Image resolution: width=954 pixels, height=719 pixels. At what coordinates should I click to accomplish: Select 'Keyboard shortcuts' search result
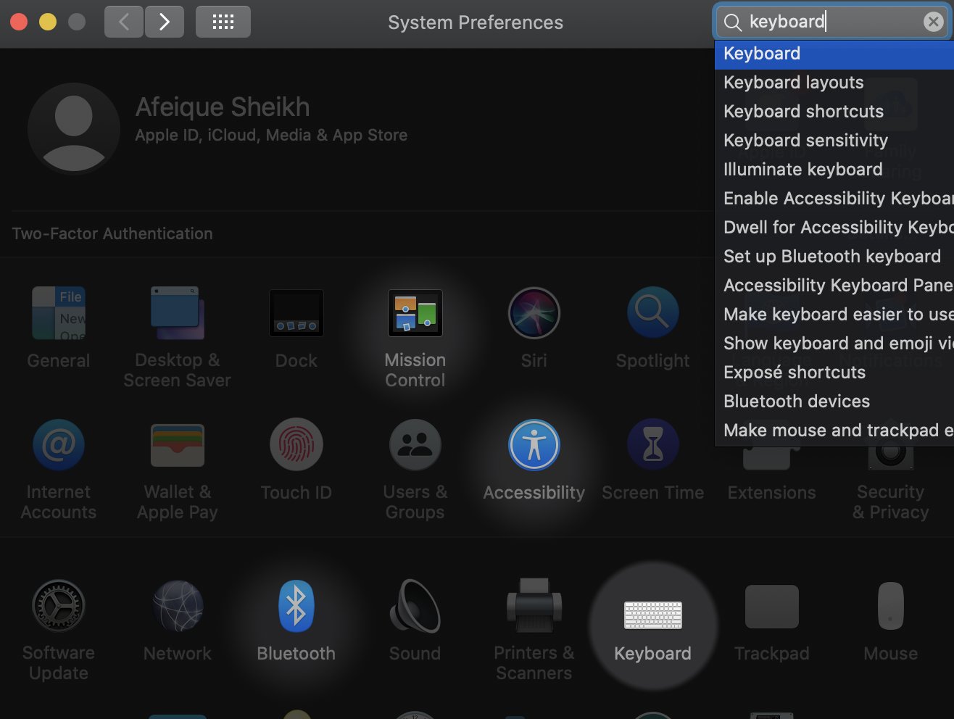click(x=834, y=112)
